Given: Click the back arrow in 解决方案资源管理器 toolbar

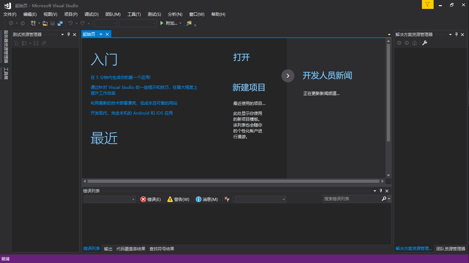Looking at the screenshot, I should click(x=399, y=43).
